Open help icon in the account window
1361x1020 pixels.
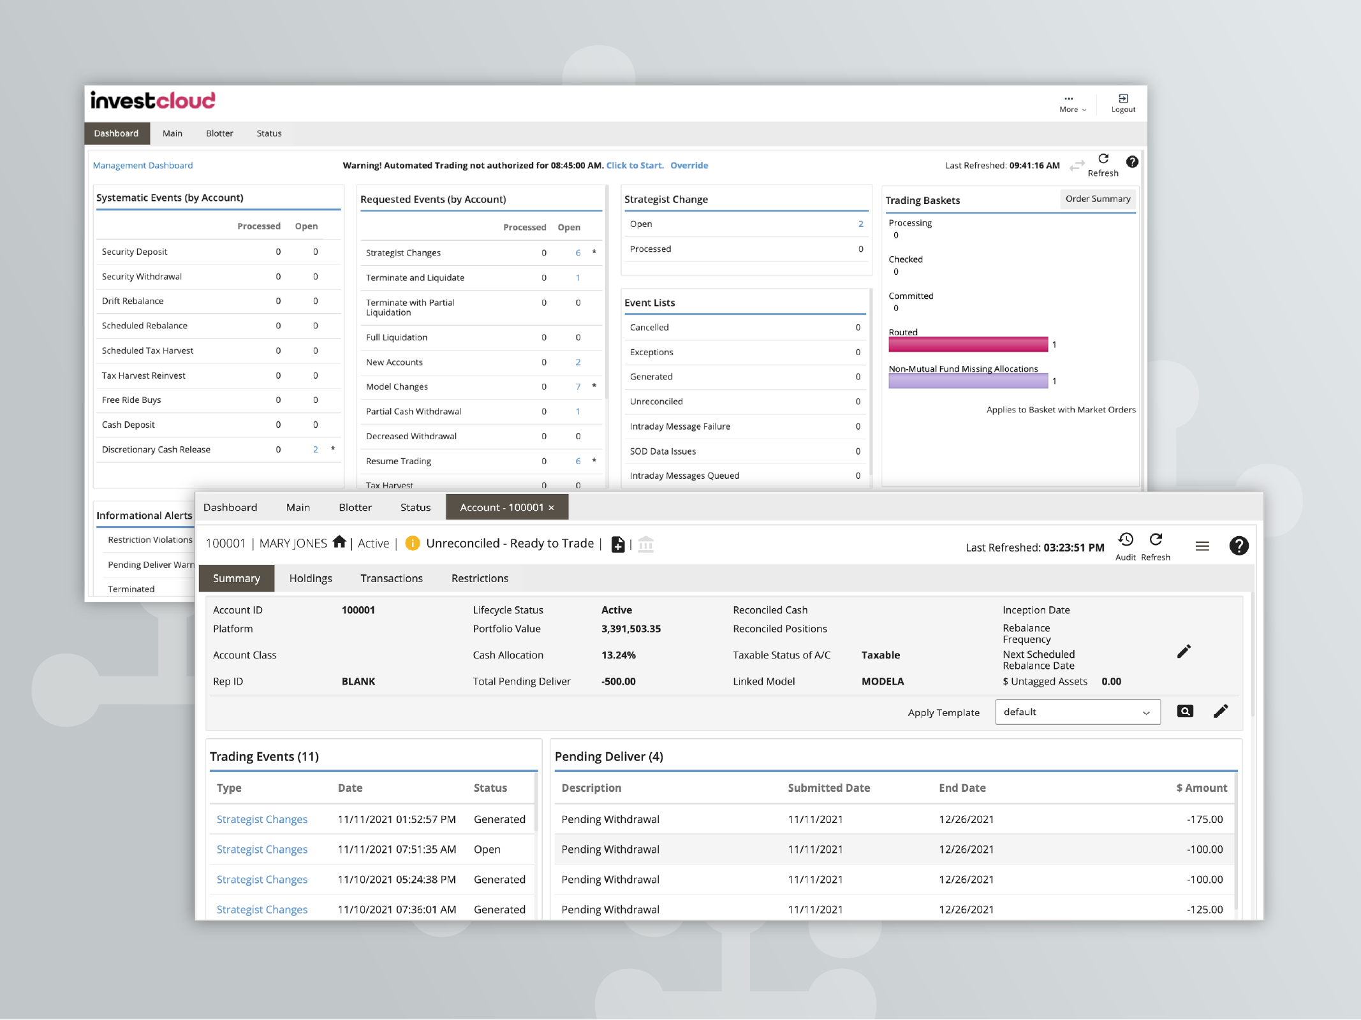[x=1239, y=546]
